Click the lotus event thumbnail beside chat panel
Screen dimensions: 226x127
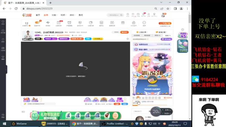(182, 46)
